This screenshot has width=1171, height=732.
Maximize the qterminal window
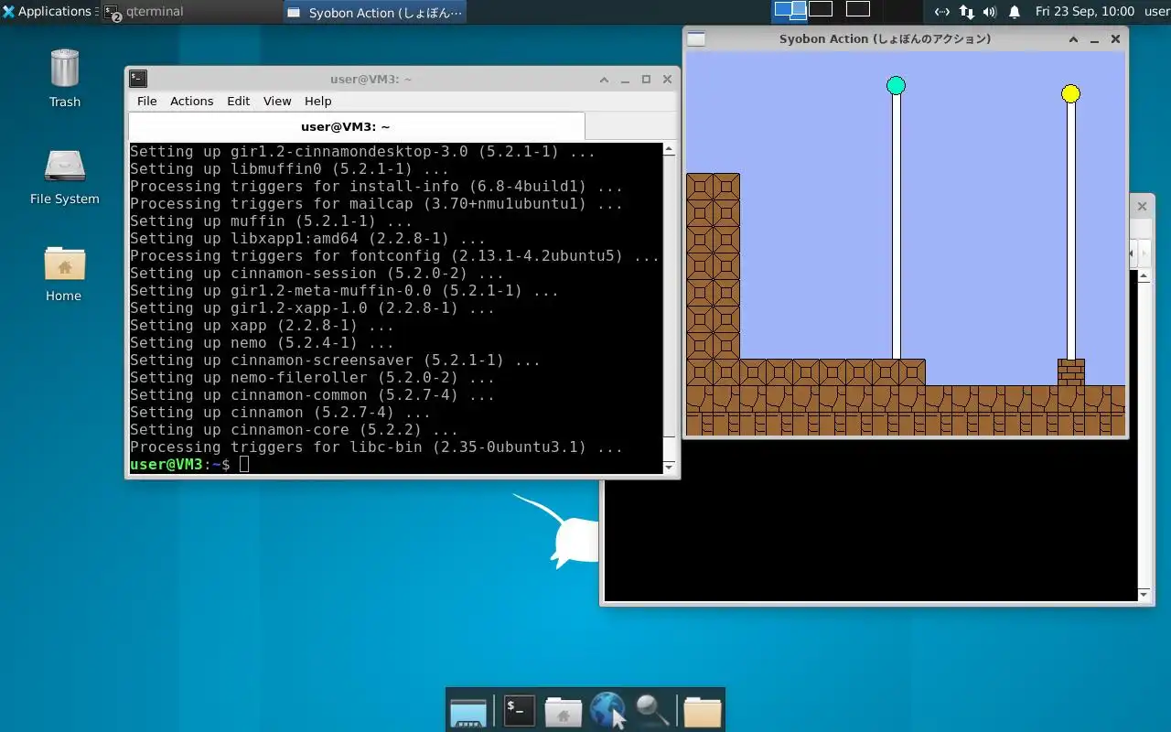point(646,80)
